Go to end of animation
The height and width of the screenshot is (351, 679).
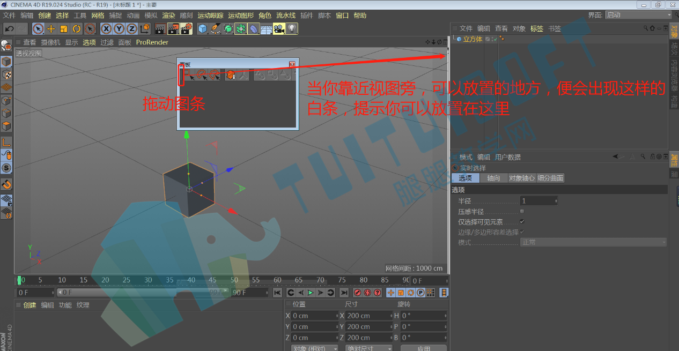tap(344, 293)
